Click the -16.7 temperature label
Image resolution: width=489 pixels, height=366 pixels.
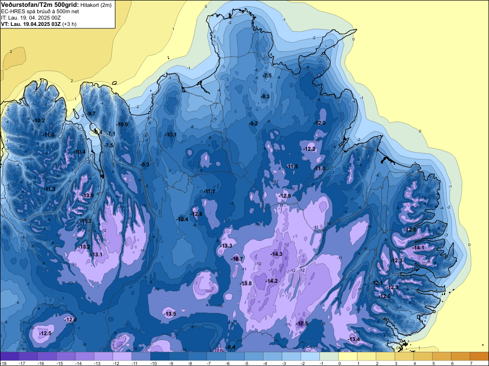tap(237, 259)
